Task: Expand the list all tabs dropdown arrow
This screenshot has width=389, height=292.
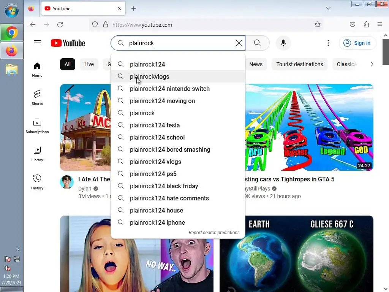Action: [x=328, y=8]
